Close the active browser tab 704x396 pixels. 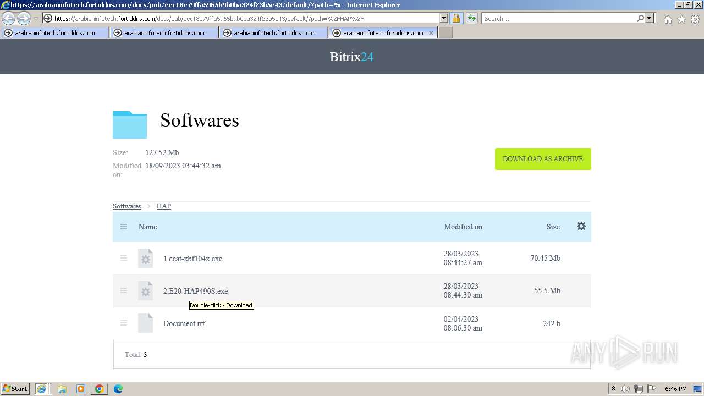(431, 33)
